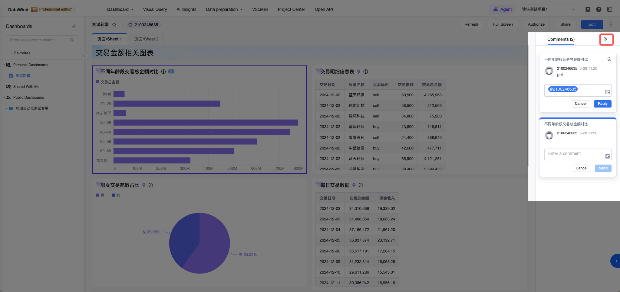This screenshot has width=620, height=292.
Task: Open the help question mark icon
Action: click(599, 9)
